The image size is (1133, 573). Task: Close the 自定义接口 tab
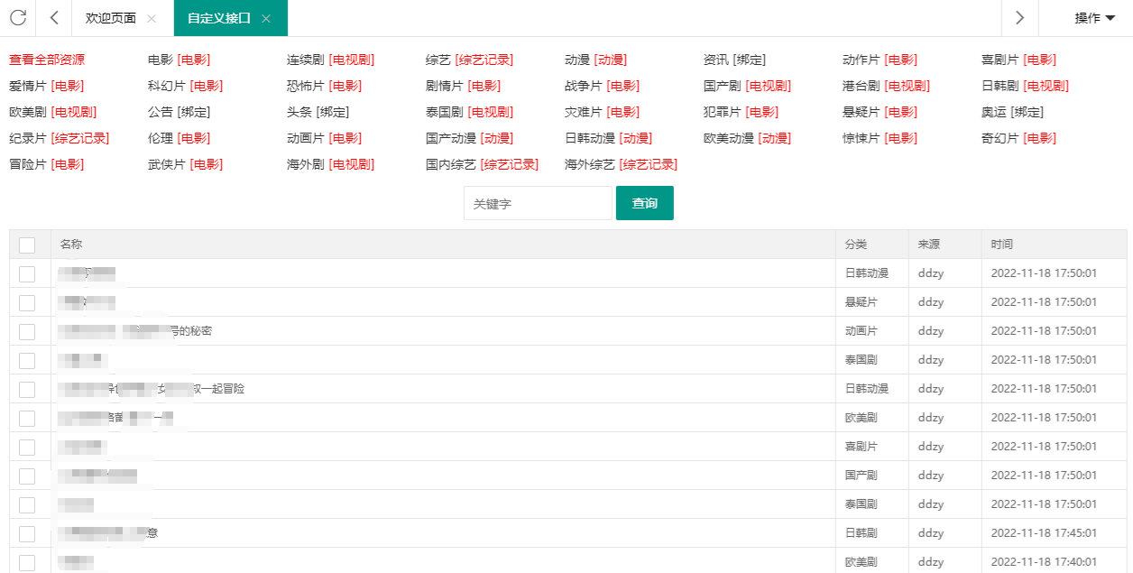pyautogui.click(x=263, y=17)
